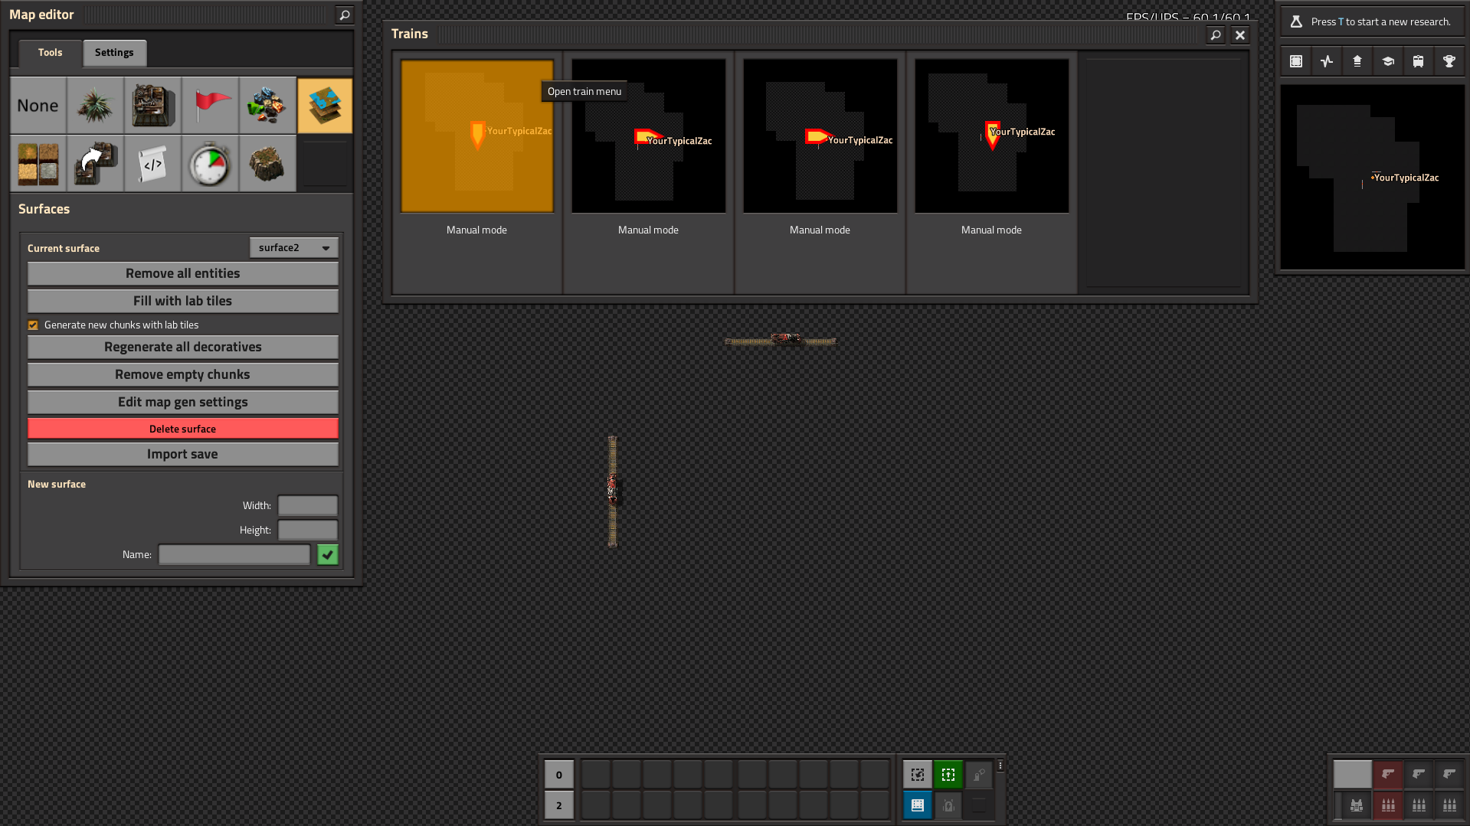
Task: Open the selection-square icon in the top-right menu
Action: pyautogui.click(x=1296, y=61)
